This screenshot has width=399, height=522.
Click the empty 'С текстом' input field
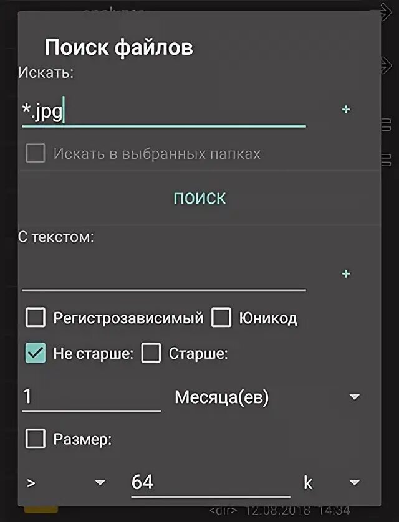[x=164, y=275]
